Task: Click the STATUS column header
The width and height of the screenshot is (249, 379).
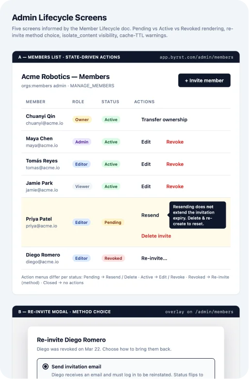Action: coord(110,102)
